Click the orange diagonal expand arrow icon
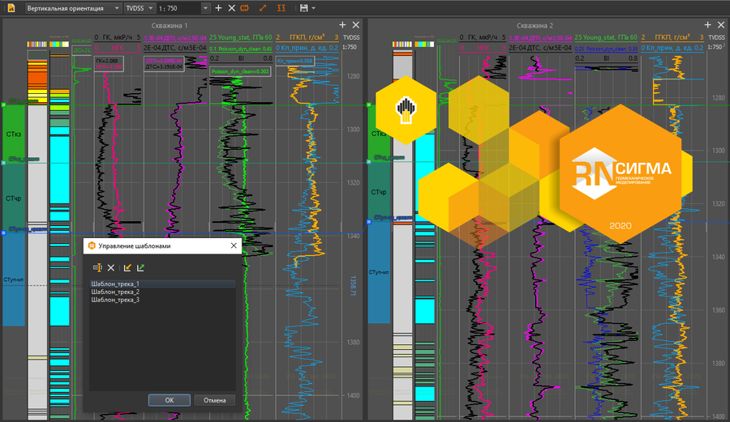This screenshot has height=422, width=730. 262,7
